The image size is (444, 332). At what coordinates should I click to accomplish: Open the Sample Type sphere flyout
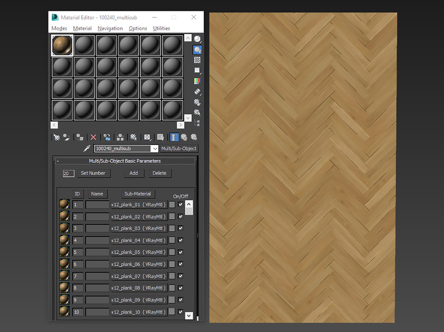[197, 39]
